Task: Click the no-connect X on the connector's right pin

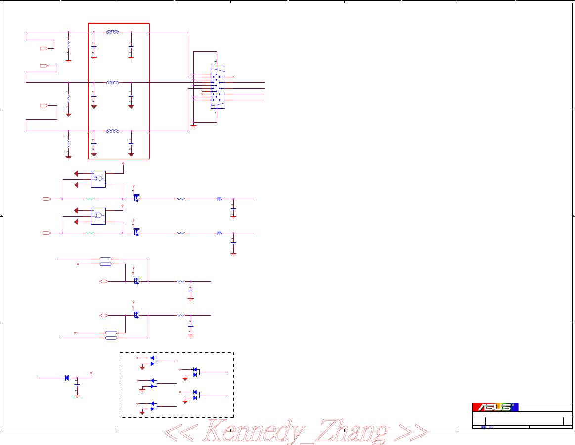Action: coord(233,77)
